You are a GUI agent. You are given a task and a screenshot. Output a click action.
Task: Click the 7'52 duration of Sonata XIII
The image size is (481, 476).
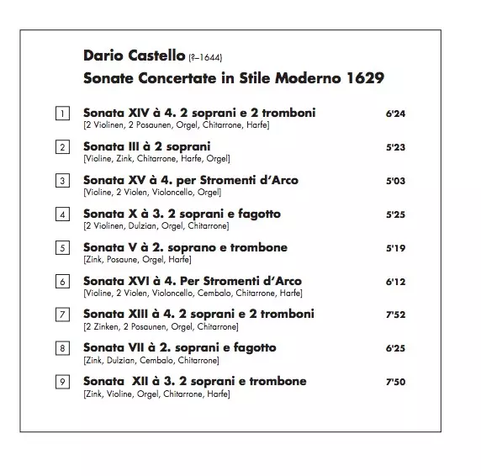point(396,315)
